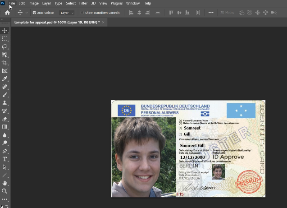287x208 pixels.
Task: Toggle the Auto-Select checkbox
Action: pos(34,13)
